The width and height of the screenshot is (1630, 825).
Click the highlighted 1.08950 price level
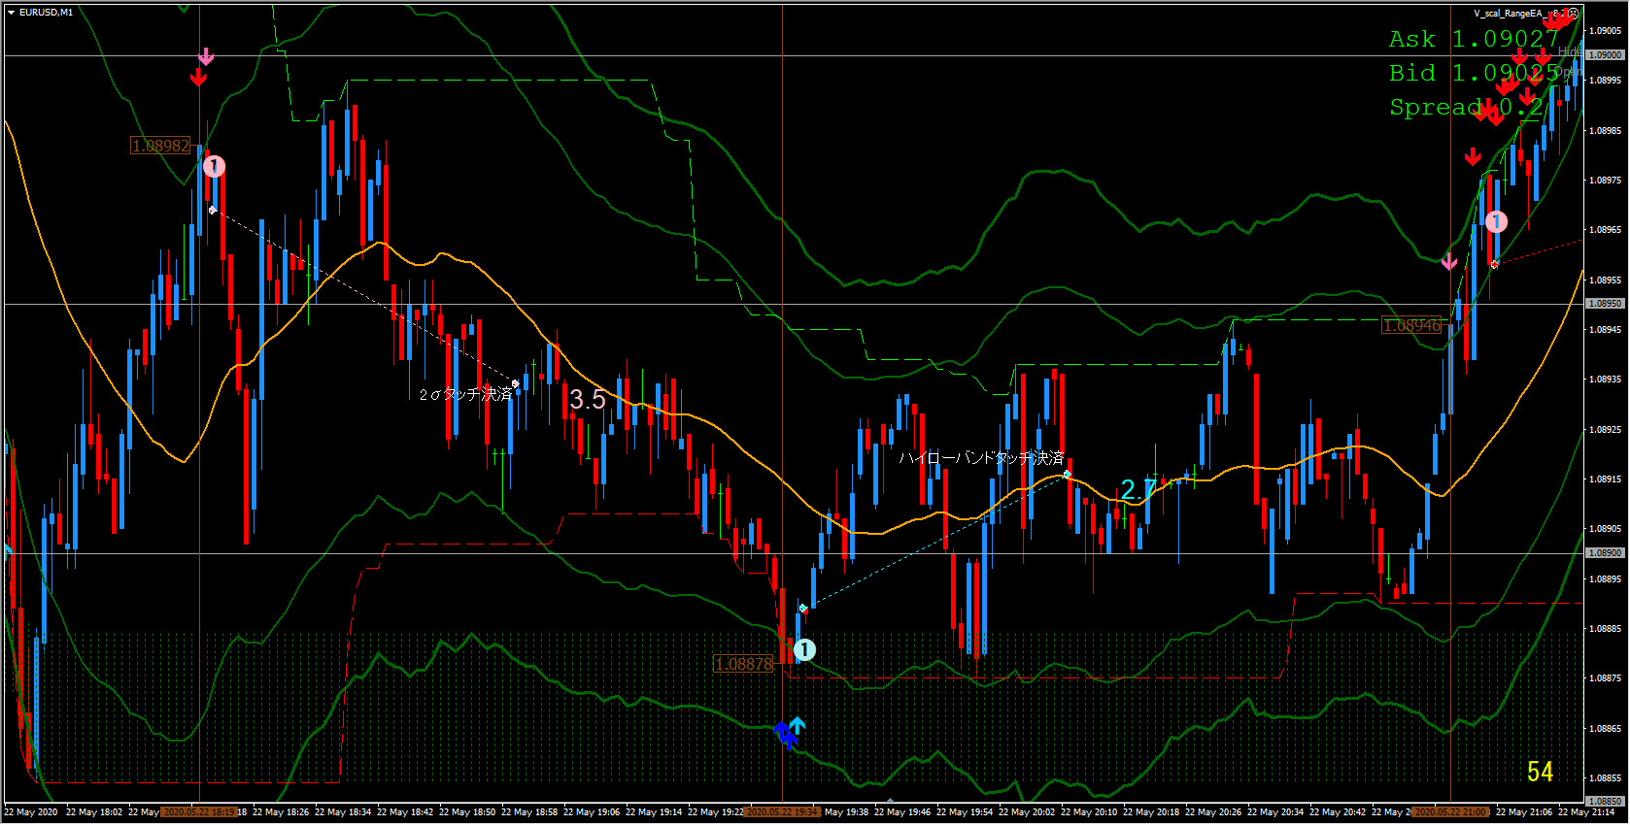click(1606, 304)
